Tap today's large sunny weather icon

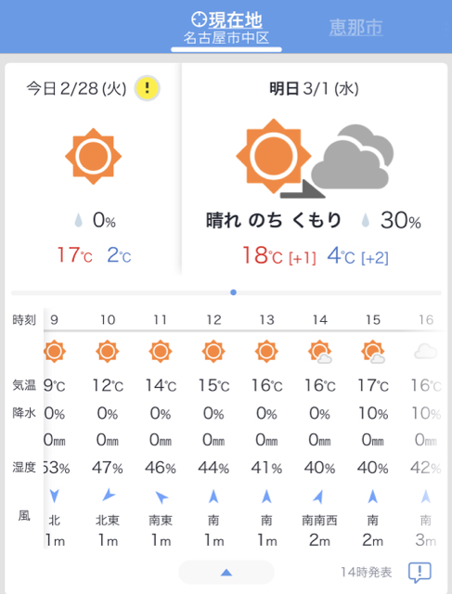coord(93,157)
